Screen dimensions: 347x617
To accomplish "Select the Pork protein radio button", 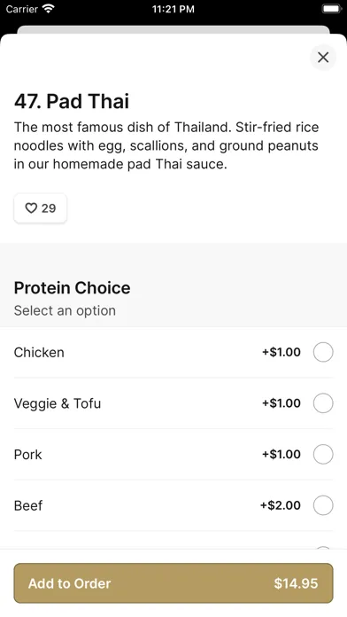I will pos(323,454).
